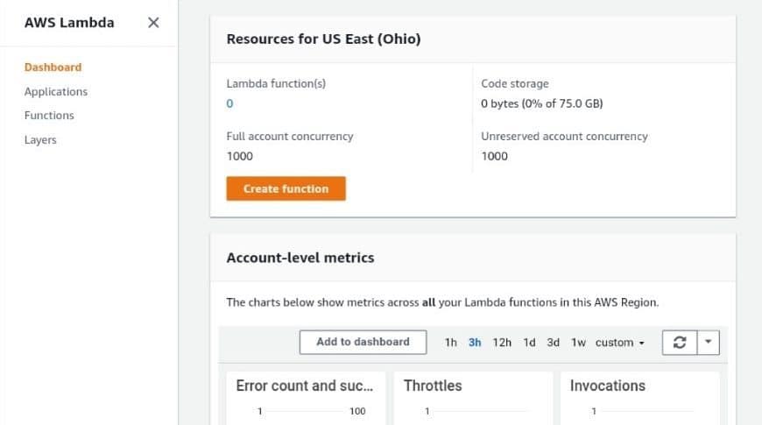Image resolution: width=762 pixels, height=425 pixels.
Task: Switch metrics range to 12h
Action: tap(502, 343)
